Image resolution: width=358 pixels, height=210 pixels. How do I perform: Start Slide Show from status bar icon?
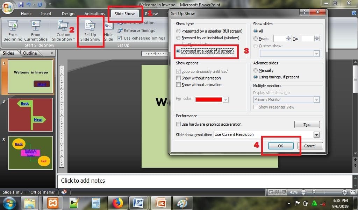(284, 192)
